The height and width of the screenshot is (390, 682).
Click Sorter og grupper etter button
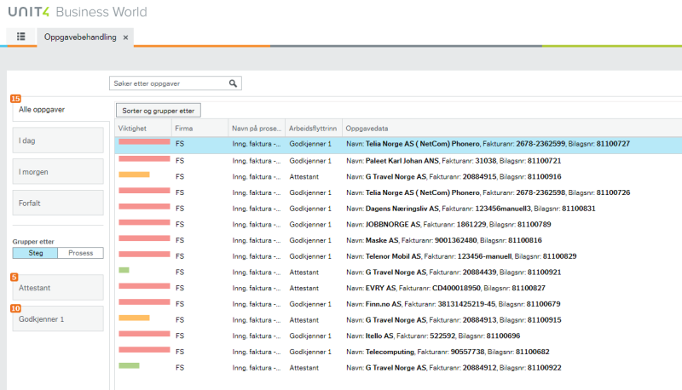point(159,111)
